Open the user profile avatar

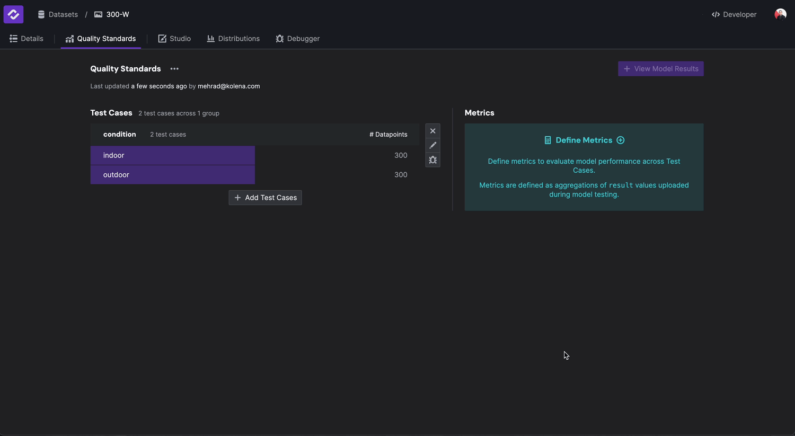pos(780,14)
